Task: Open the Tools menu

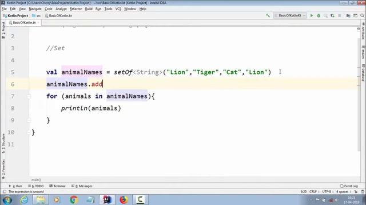Action: coord(108,9)
